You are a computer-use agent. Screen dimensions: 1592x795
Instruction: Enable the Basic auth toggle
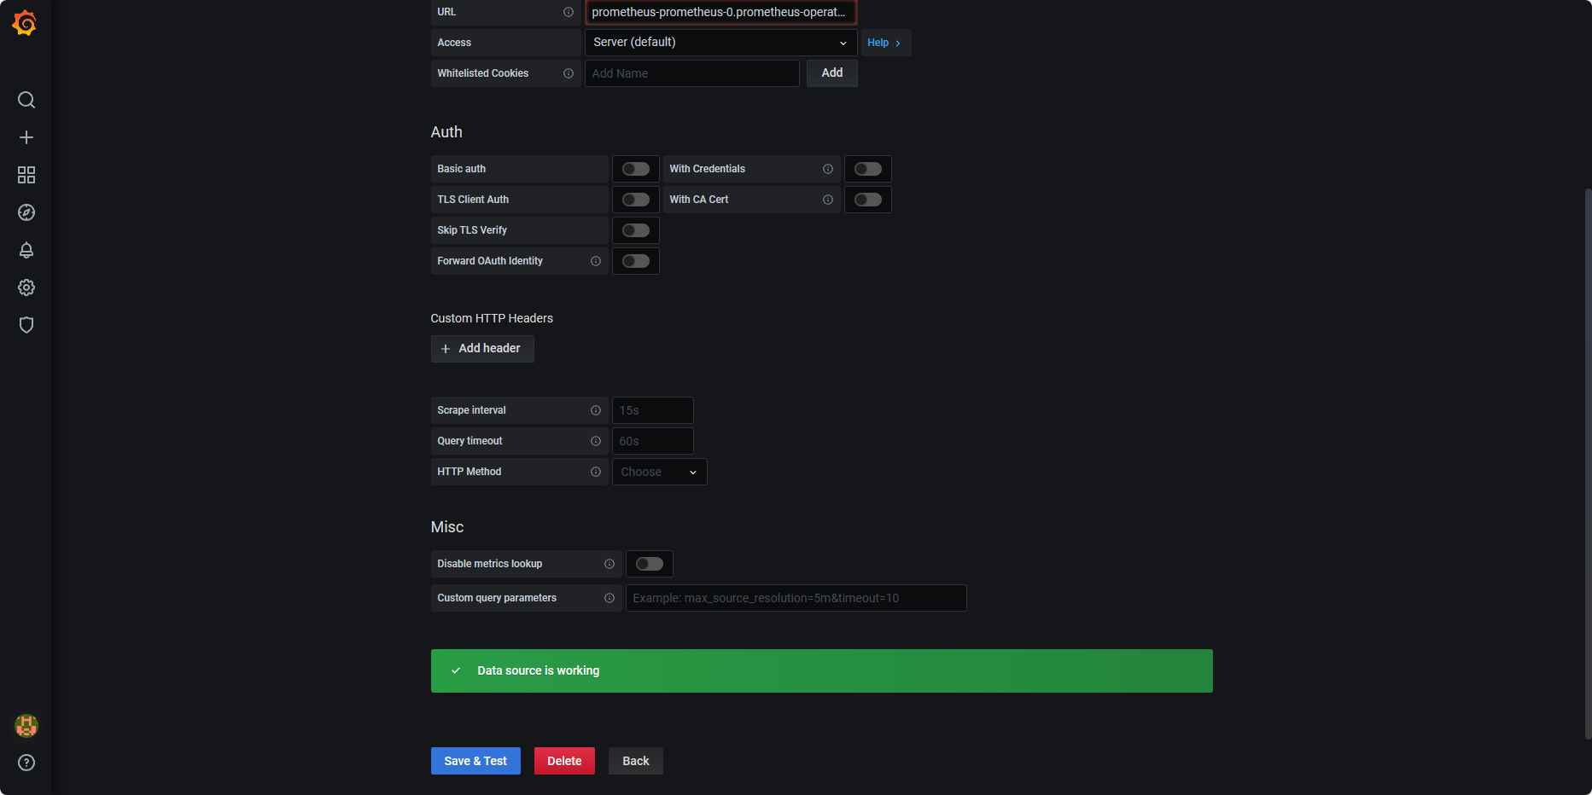point(636,169)
